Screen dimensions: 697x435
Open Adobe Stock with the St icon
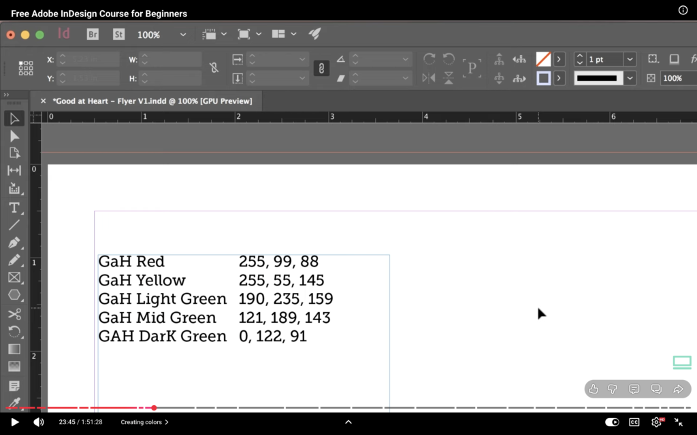pos(118,34)
